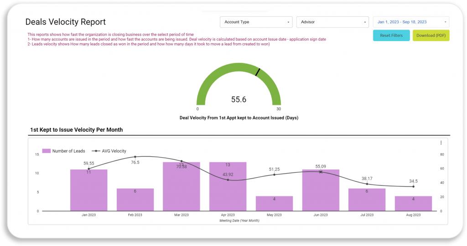Viewport: 467px width, 246px height.
Task: Click the 51.25 velocity data label
Action: point(274,169)
